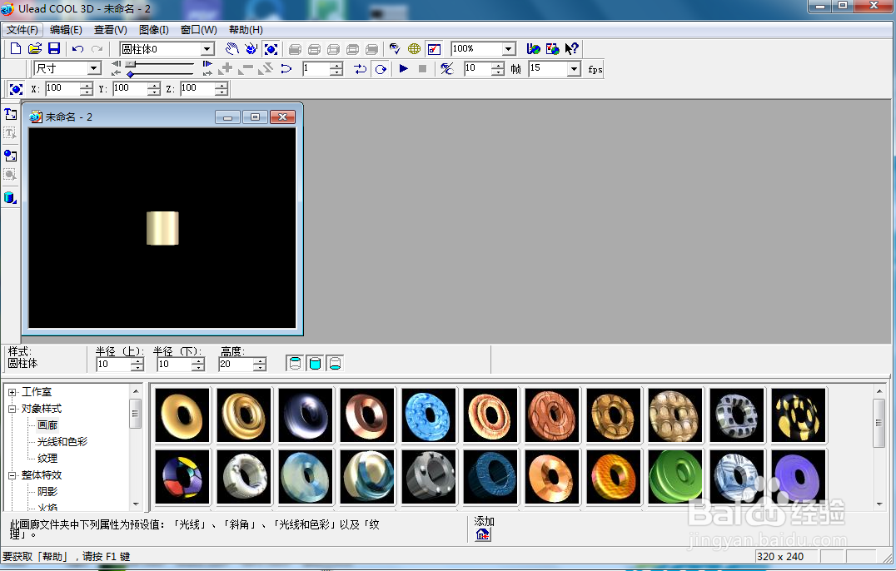This screenshot has width=896, height=571.
Task: Click the reverse key frames icon
Action: click(x=265, y=69)
